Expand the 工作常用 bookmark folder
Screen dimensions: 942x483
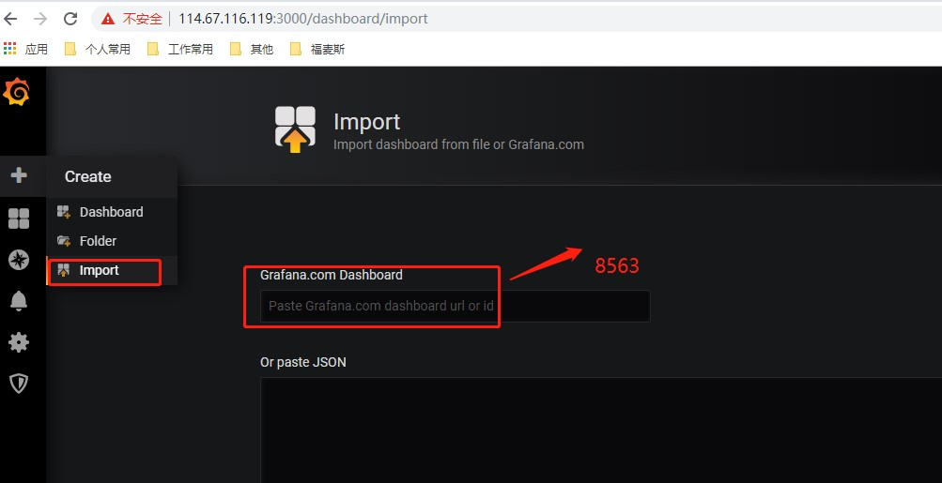[x=180, y=49]
